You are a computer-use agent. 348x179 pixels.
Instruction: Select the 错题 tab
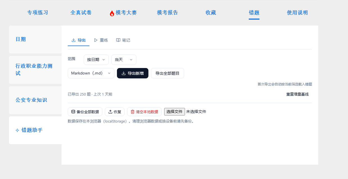tap(254, 13)
